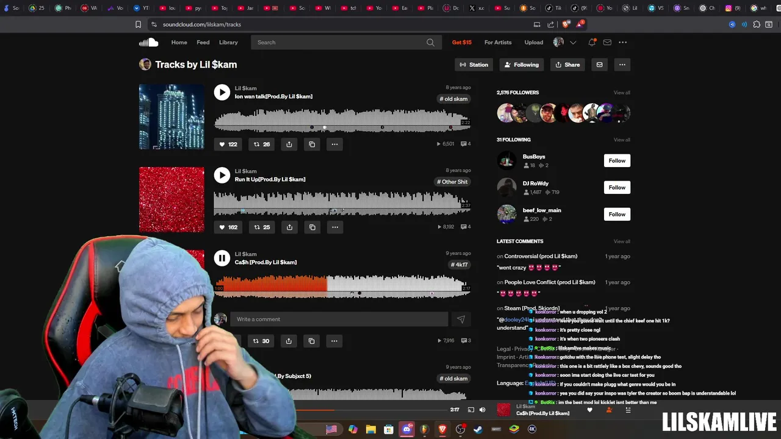The height and width of the screenshot is (439, 781).
Task: Follow DJ RoWdy
Action: (617, 187)
